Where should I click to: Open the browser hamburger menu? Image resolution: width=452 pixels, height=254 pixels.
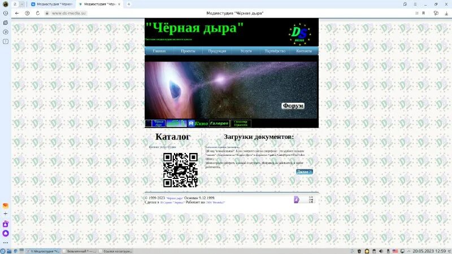[x=415, y=5]
